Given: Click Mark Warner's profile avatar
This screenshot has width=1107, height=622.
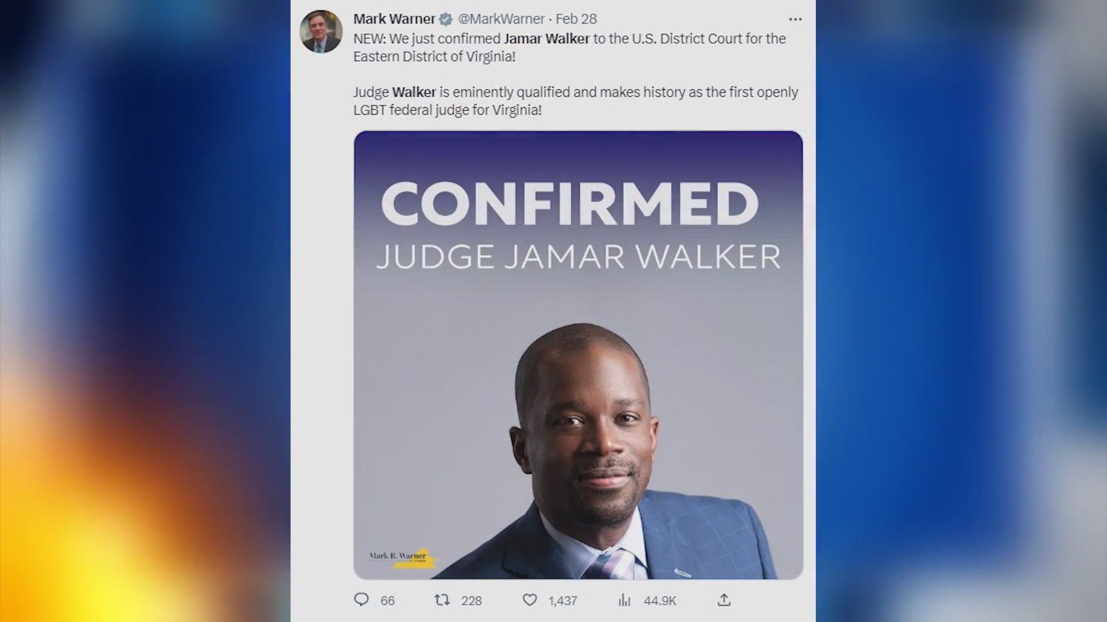Looking at the screenshot, I should [x=321, y=32].
